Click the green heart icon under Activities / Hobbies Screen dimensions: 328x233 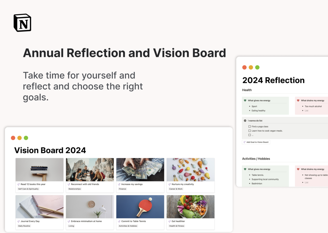click(x=245, y=169)
